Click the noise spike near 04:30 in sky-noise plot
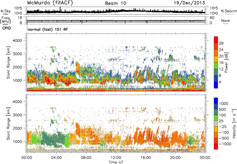This screenshot has height=164, width=237. coord(60,9)
